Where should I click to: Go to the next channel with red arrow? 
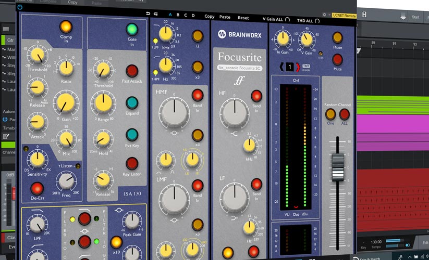pyautogui.click(x=298, y=66)
